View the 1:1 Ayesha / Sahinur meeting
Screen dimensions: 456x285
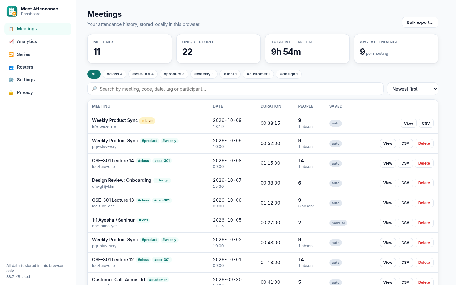(388, 223)
